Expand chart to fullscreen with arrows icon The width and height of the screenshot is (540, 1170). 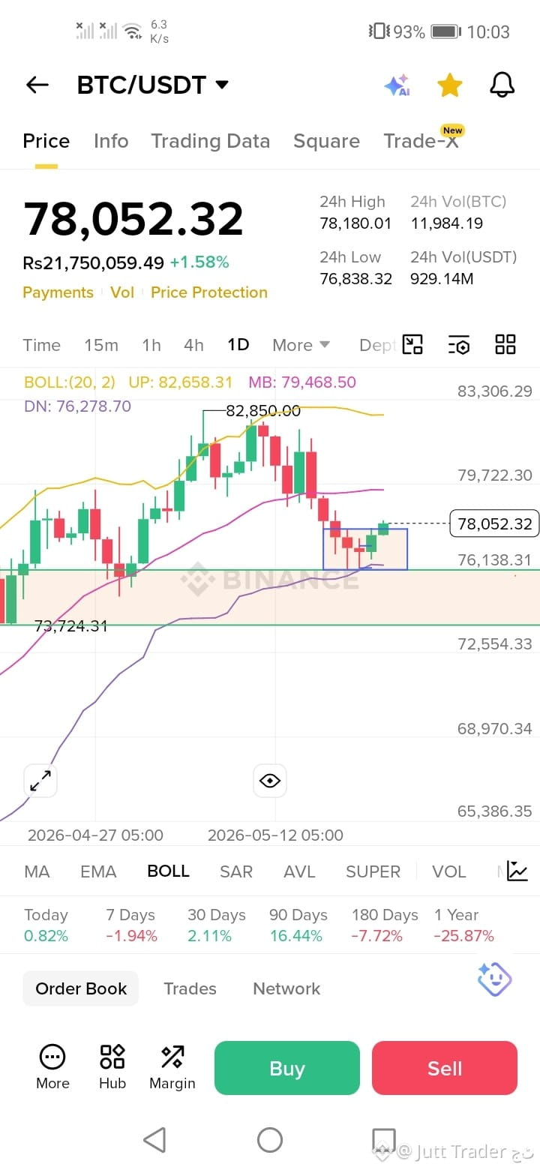pos(40,781)
